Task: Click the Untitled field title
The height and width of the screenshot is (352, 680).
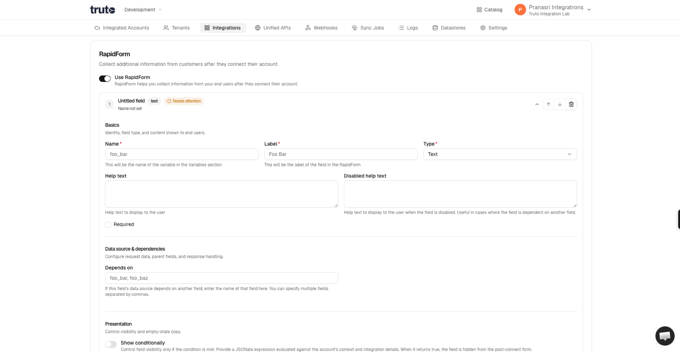Action: [131, 101]
